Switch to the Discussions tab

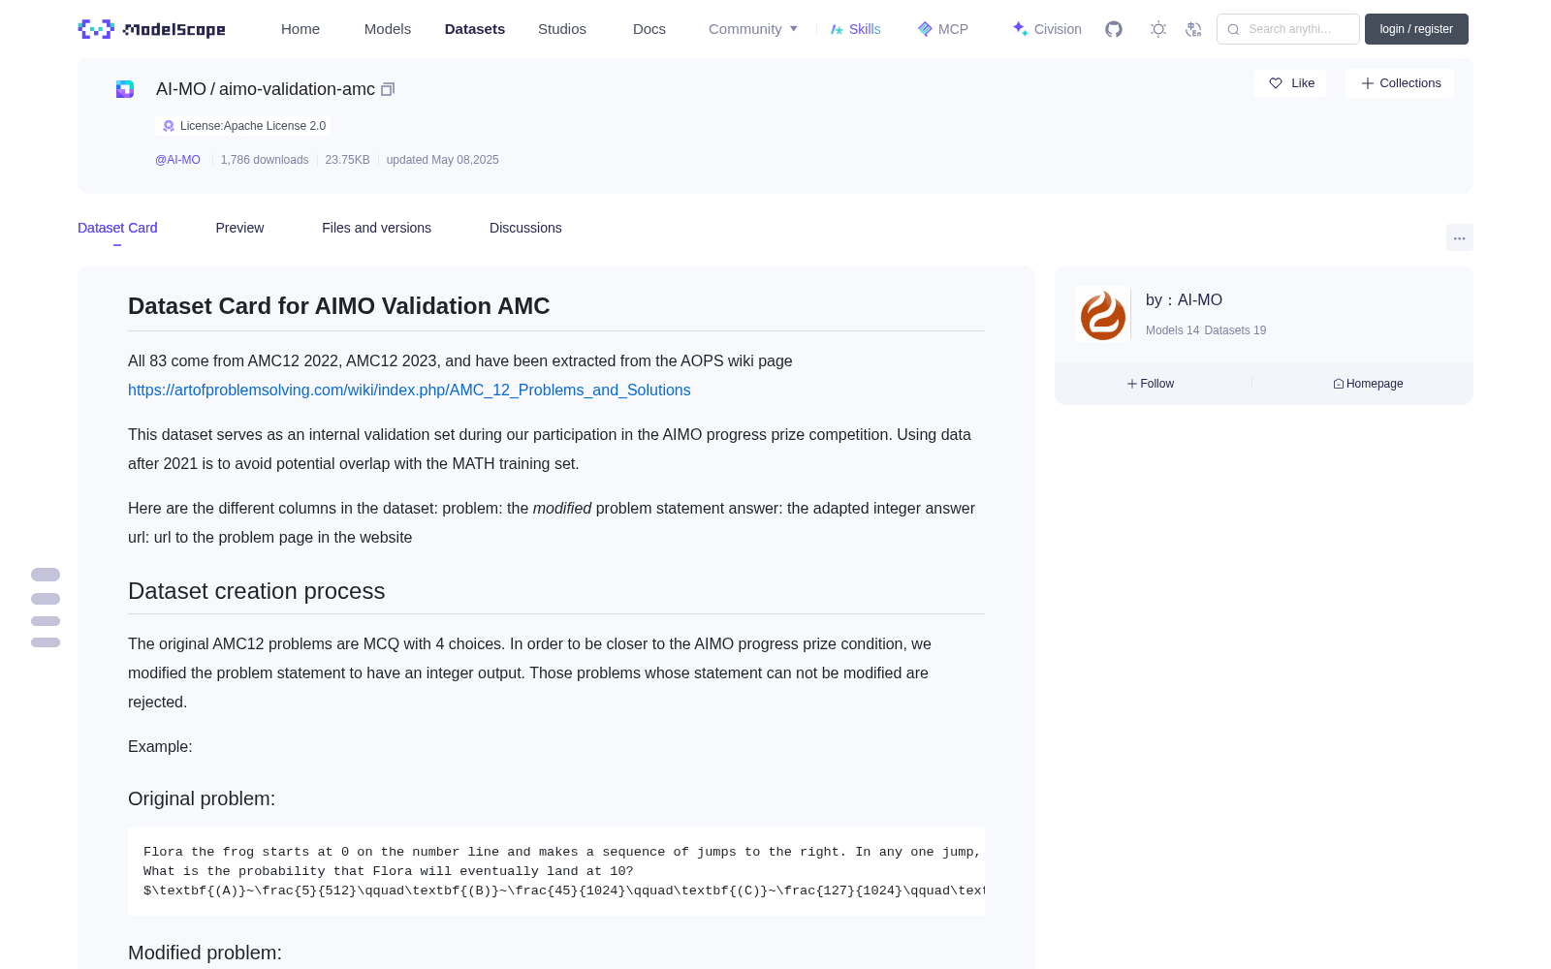coord(525,228)
